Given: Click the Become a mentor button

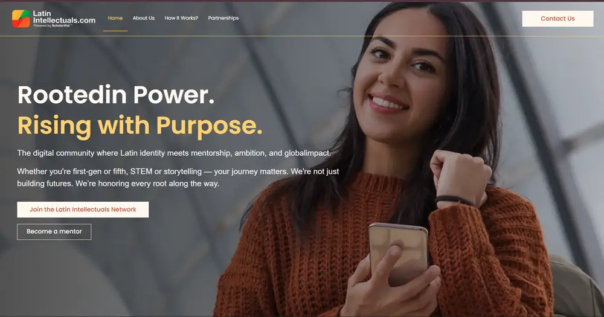Looking at the screenshot, I should pyautogui.click(x=54, y=231).
